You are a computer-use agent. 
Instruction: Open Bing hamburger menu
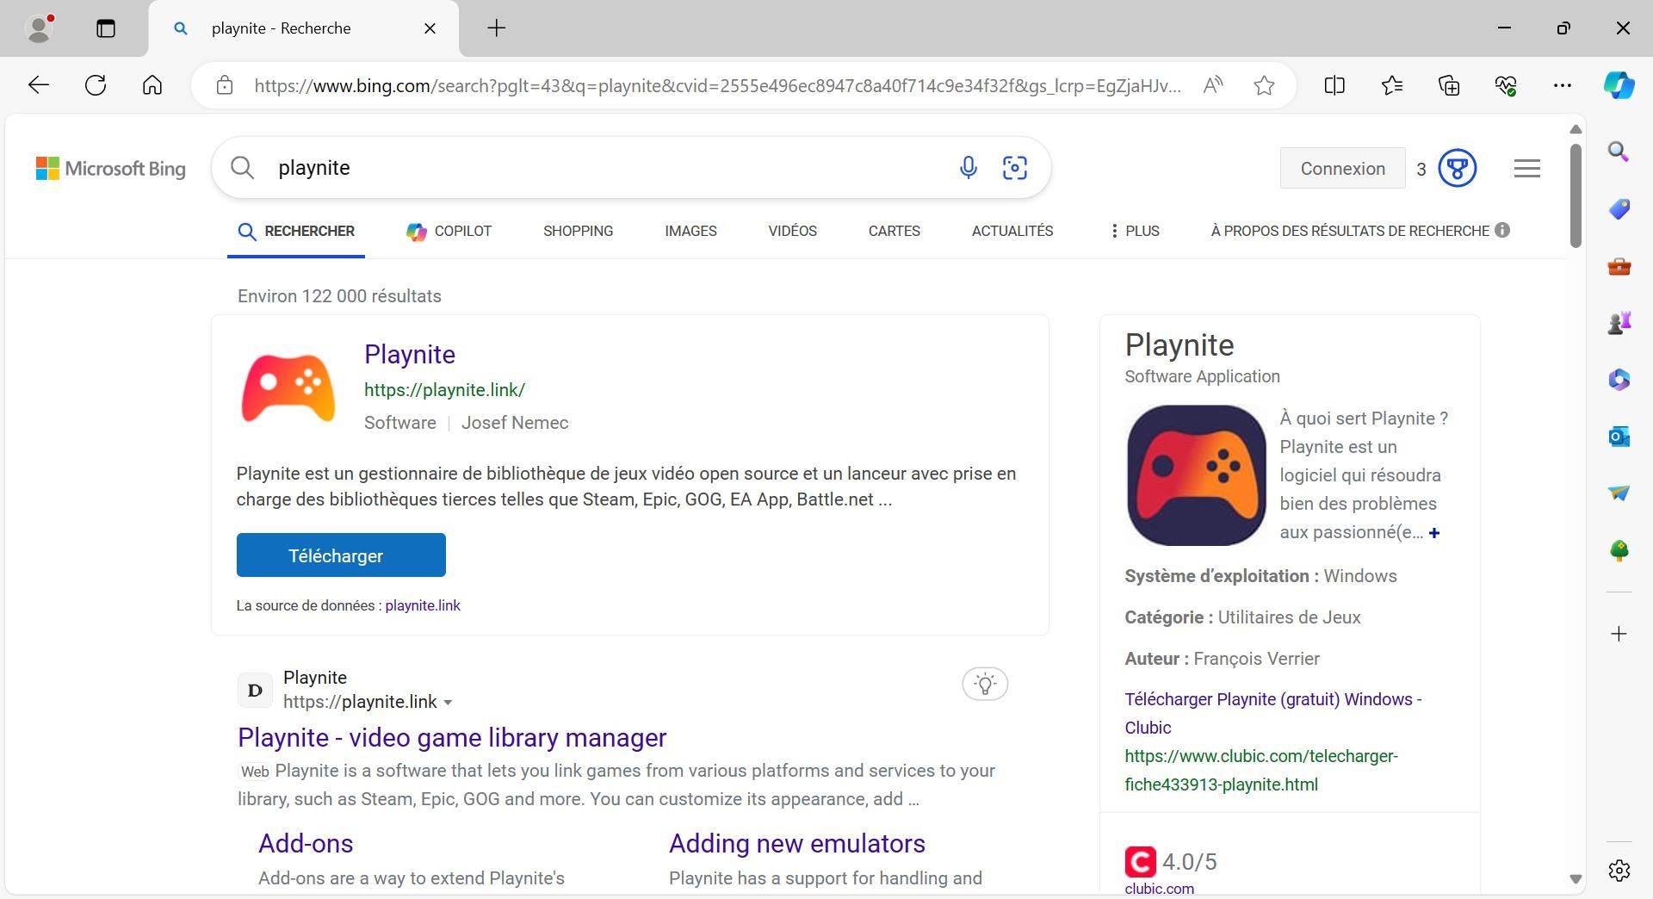click(x=1527, y=168)
